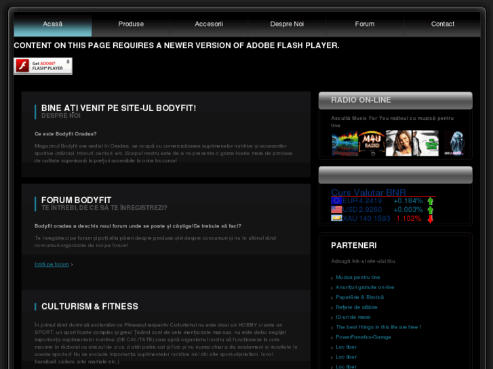Viewport: 493px width, 369px height.
Task: Click the chevron beside PowerFanatics-Garage
Action: pyautogui.click(x=332, y=338)
